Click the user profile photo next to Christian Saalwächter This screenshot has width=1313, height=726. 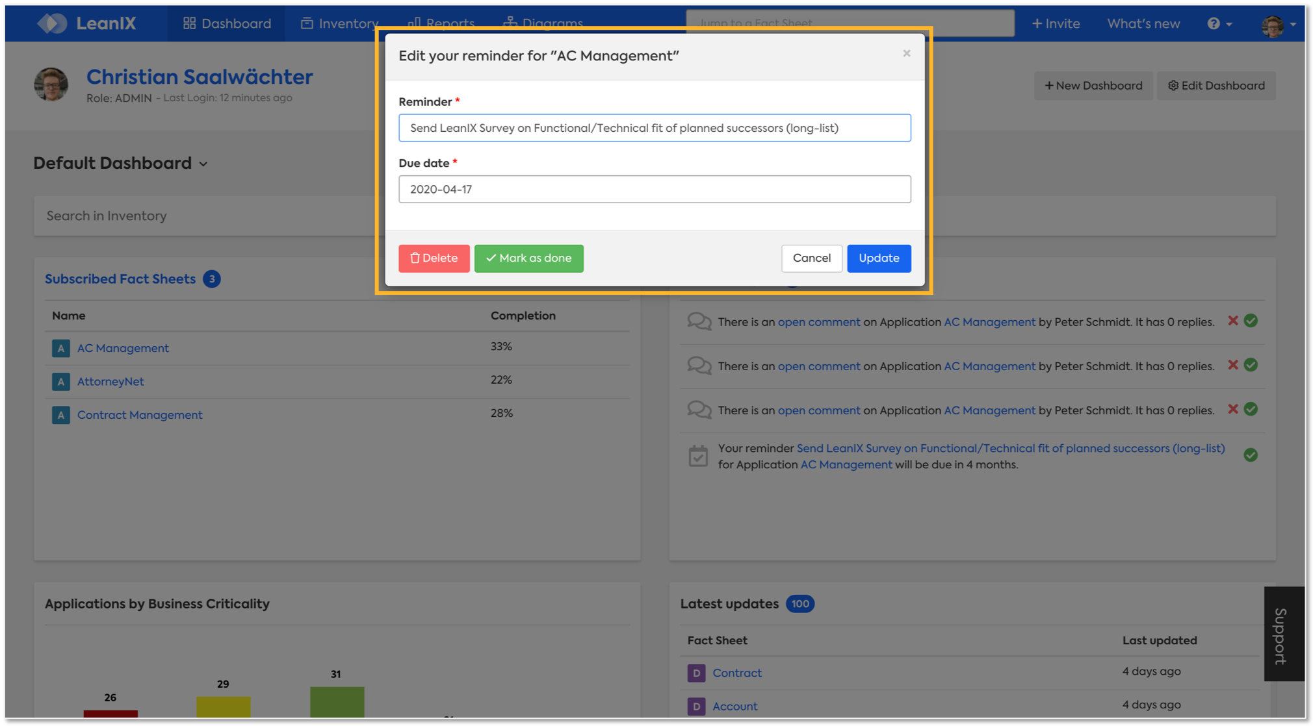pyautogui.click(x=51, y=85)
